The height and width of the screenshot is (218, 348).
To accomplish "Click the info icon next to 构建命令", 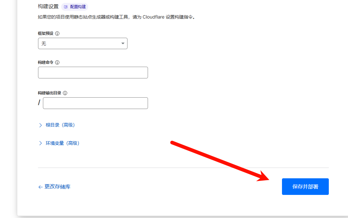I will 57,62.
